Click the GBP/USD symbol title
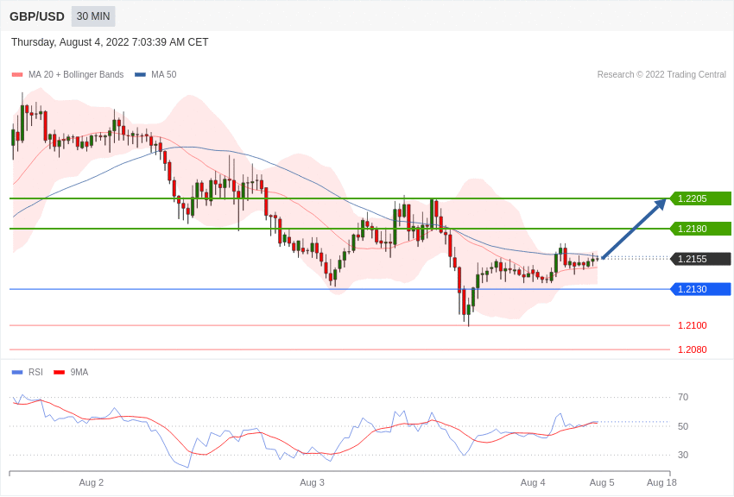 tap(37, 16)
